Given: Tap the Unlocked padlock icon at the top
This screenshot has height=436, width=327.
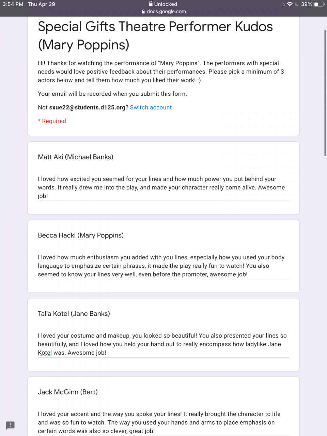Looking at the screenshot, I should pos(151,4).
